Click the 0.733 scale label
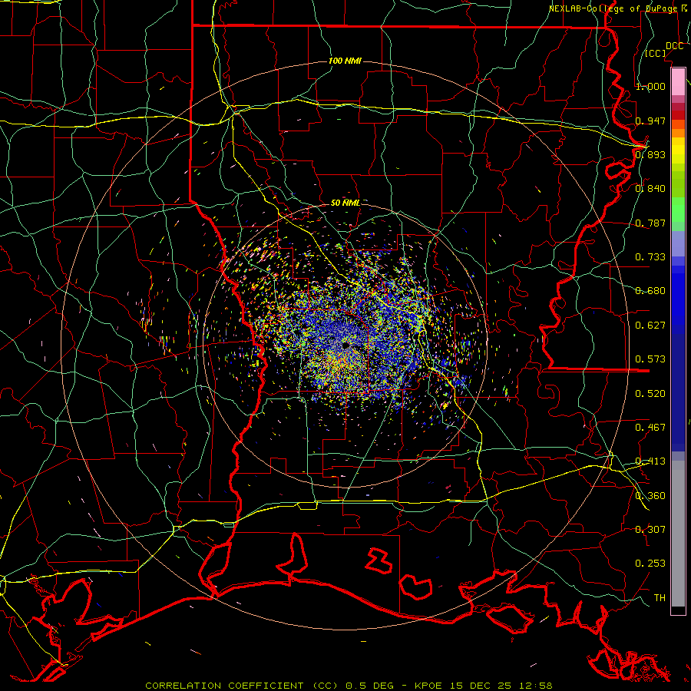Screen dimensions: 691x691 (650, 257)
